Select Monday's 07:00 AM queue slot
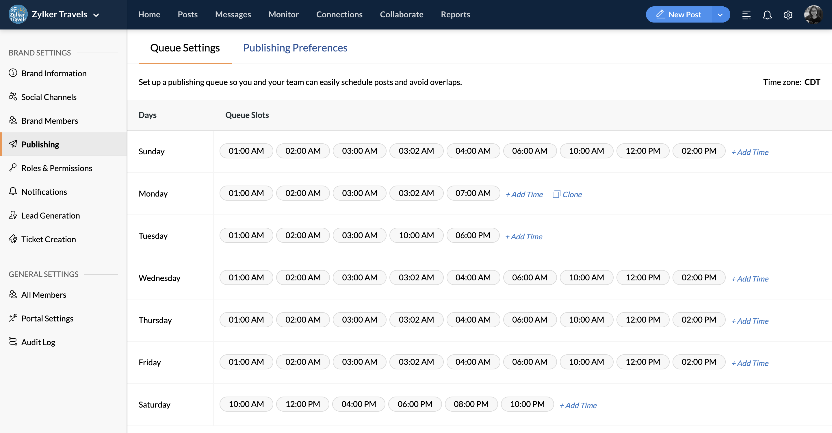This screenshot has height=433, width=832. pos(473,193)
